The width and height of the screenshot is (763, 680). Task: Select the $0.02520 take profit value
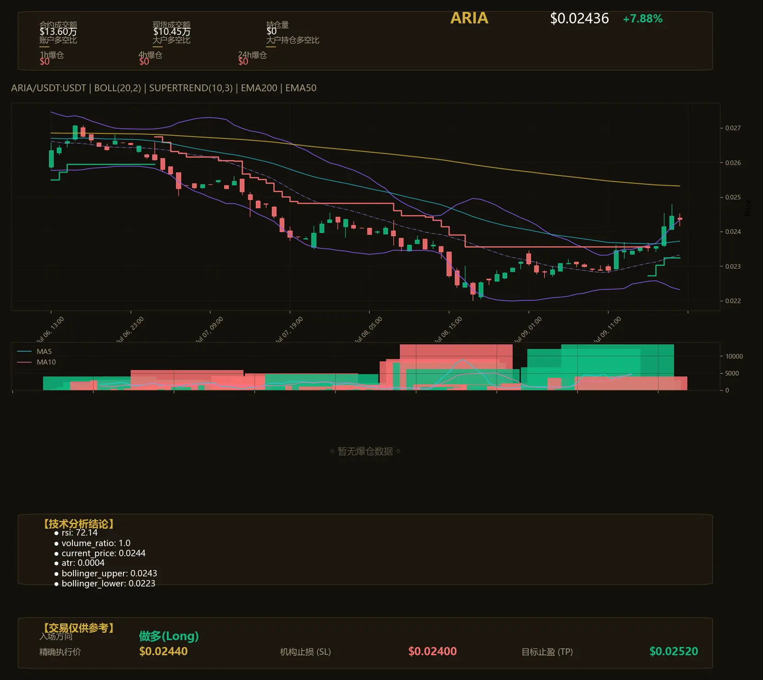pos(674,652)
